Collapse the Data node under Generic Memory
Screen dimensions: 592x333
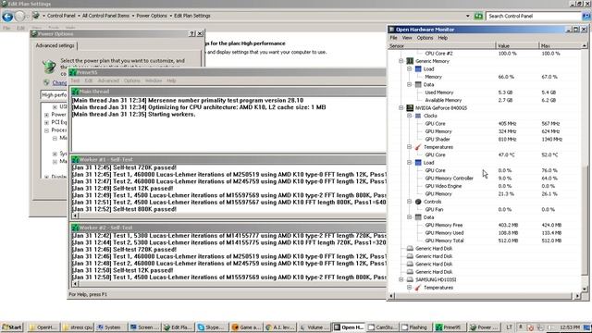409,84
